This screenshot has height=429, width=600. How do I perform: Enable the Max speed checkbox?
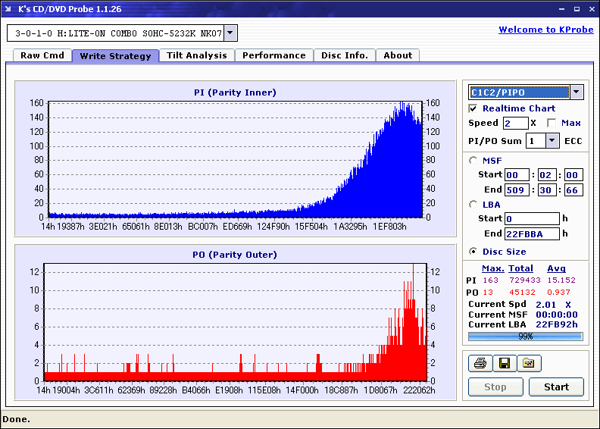[x=552, y=123]
